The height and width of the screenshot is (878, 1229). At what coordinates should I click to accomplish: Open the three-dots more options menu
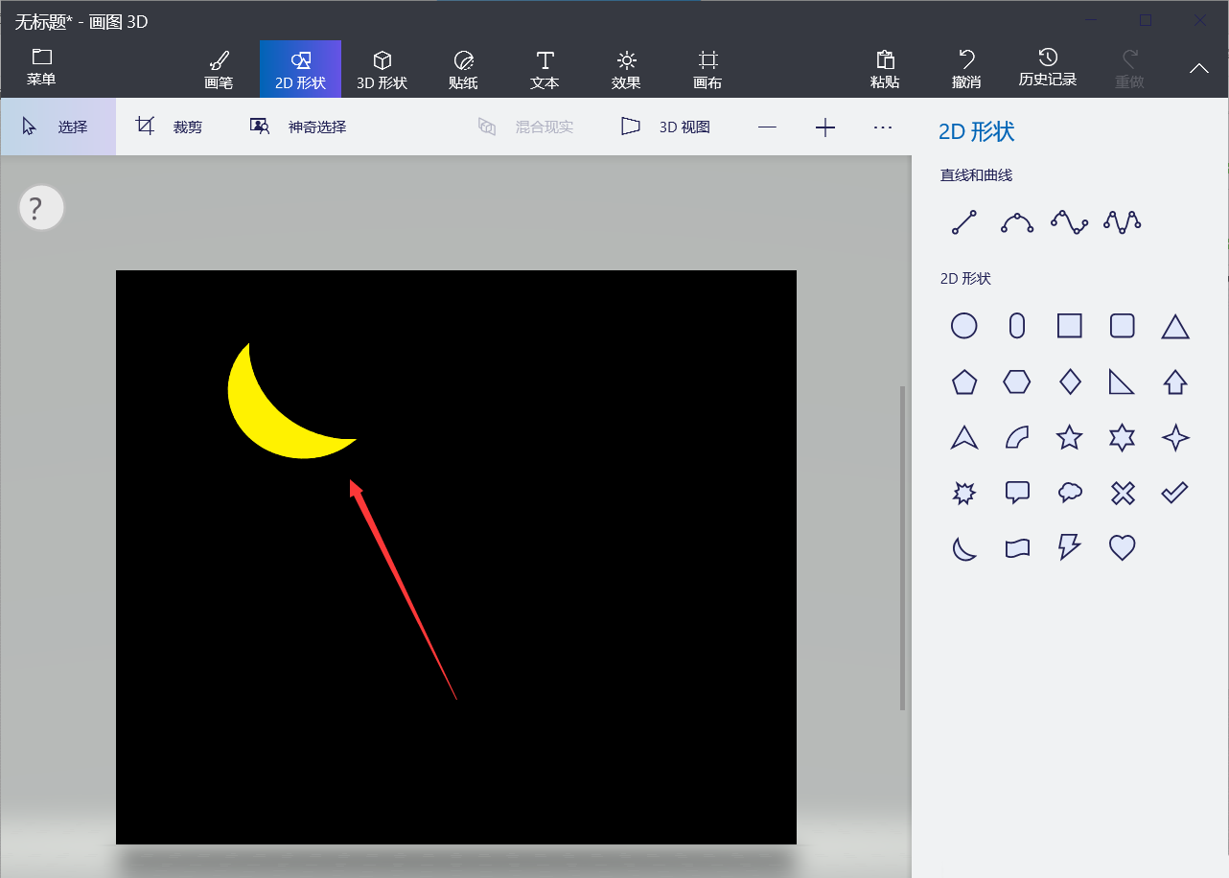coord(883,127)
